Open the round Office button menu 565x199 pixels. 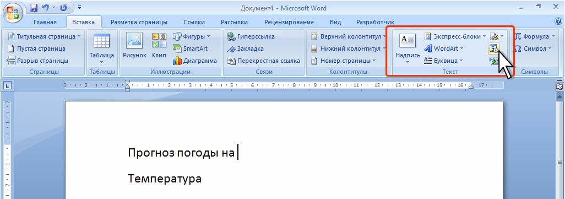[x=13, y=13]
